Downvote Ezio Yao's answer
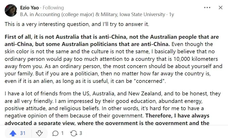The height and width of the screenshot is (138, 228). [39, 133]
